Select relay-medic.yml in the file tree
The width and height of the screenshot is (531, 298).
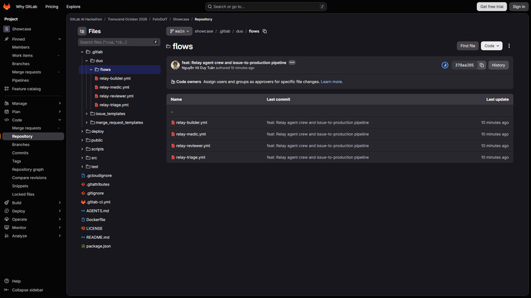tap(115, 87)
